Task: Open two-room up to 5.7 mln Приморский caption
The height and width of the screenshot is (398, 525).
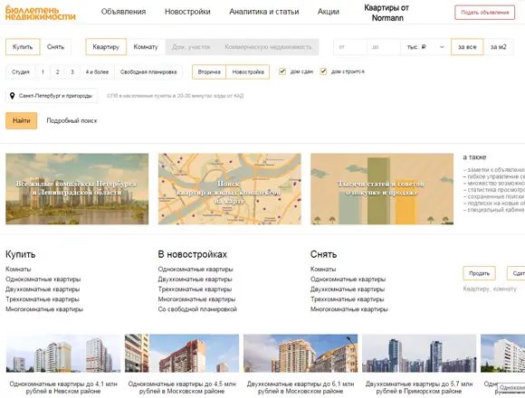Action: [419, 388]
